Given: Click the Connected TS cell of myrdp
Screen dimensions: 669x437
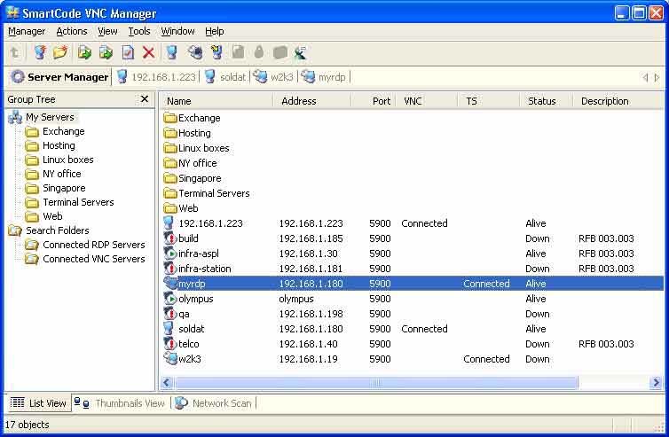Looking at the screenshot, I should click(486, 284).
